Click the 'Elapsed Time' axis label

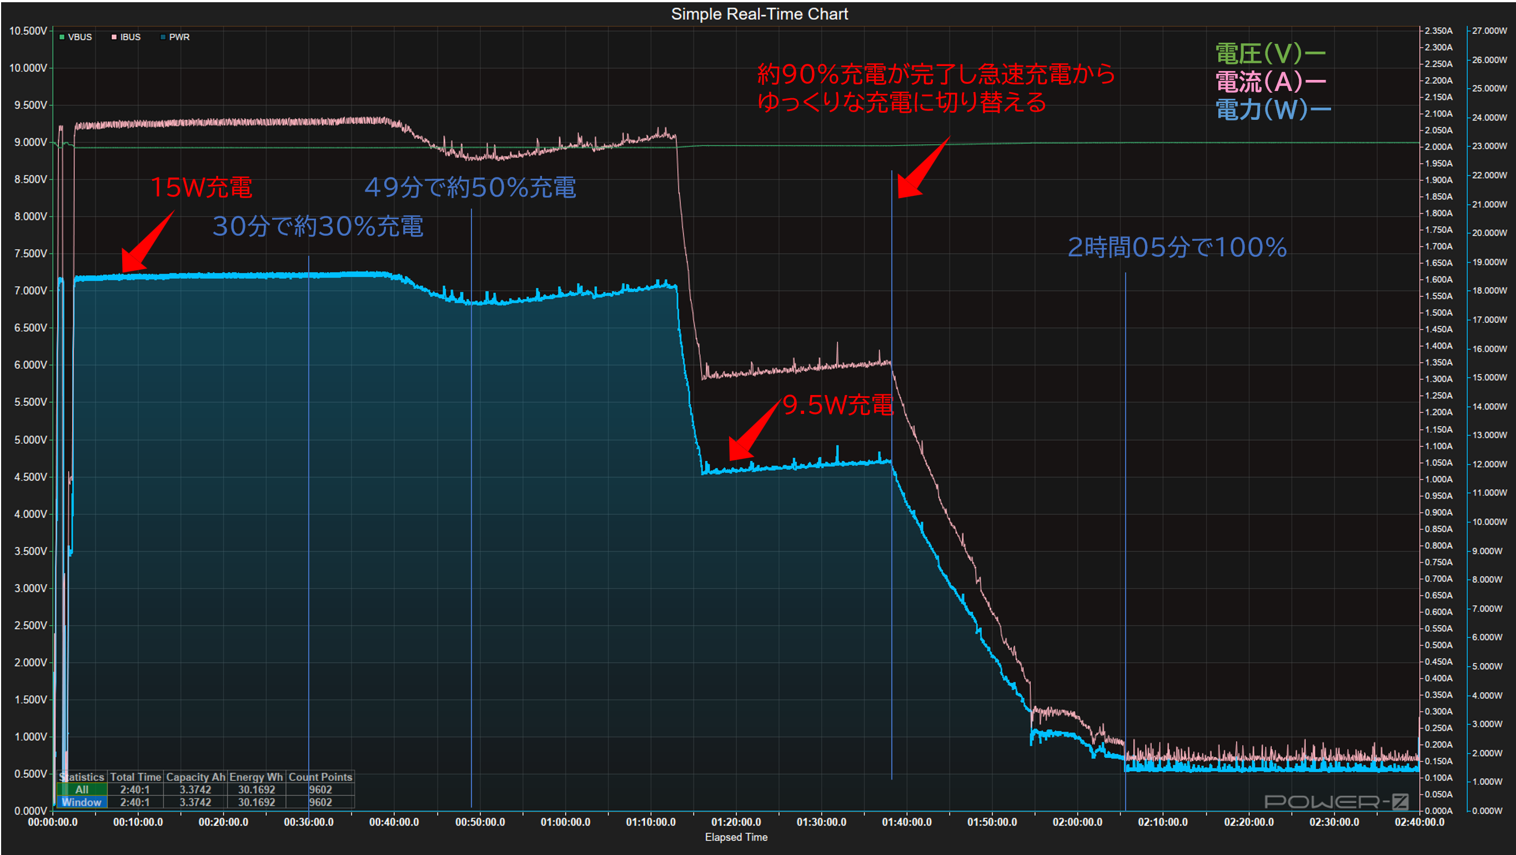736,837
